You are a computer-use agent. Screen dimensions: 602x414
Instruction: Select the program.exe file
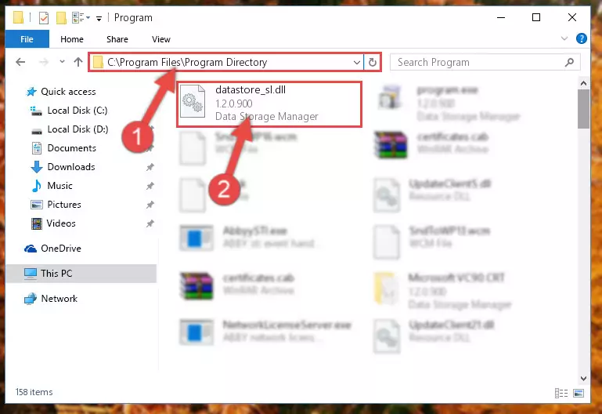tap(448, 103)
